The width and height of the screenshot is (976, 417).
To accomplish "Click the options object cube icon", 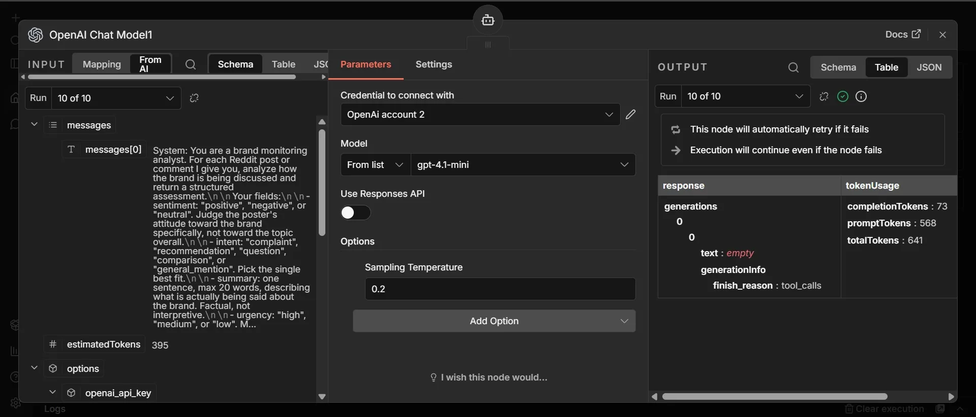I will pyautogui.click(x=53, y=369).
